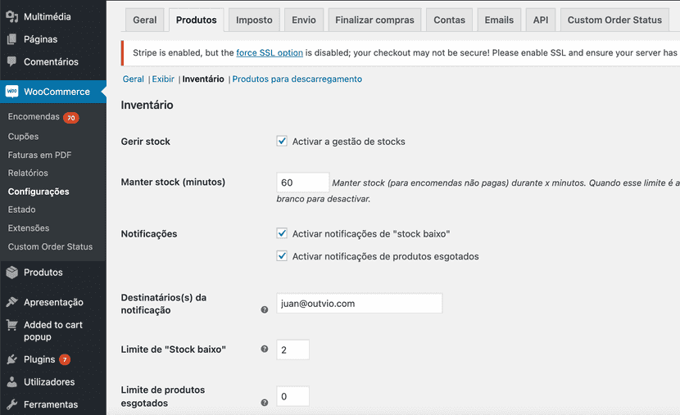Click the Manter stock minutes field
Image resolution: width=680 pixels, height=415 pixels.
coord(302,183)
